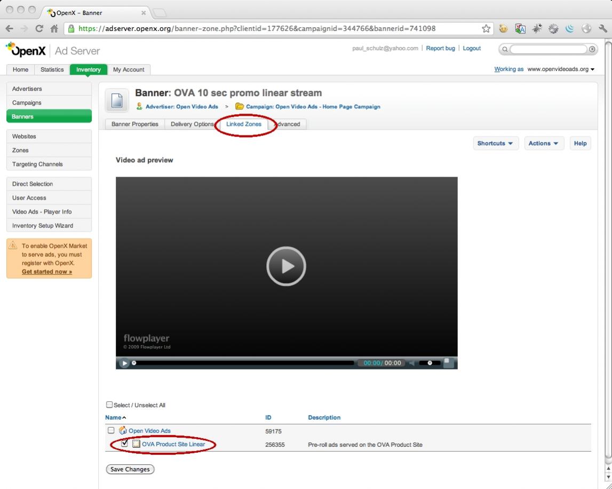The image size is (612, 489).
Task: Uncheck the OVA Product Site Linear checkbox
Action: (x=124, y=443)
